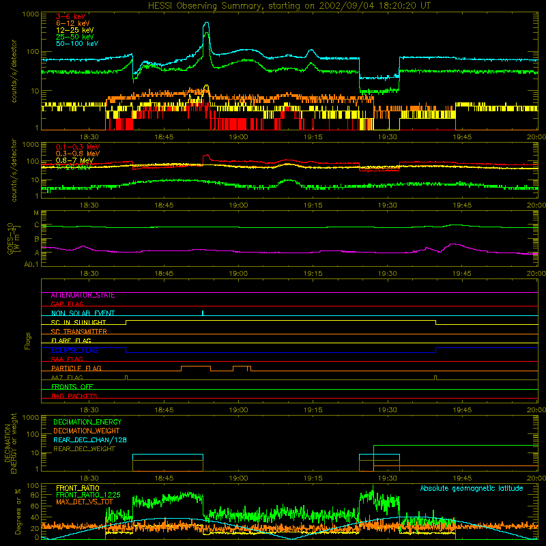
Task: Click the cyan NON_SOLAR_EVENT spike marker
Action: point(203,313)
